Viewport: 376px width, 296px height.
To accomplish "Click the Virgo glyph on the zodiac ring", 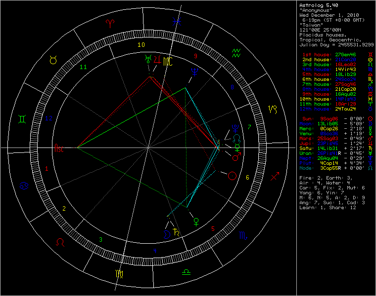I will pyautogui.click(x=119, y=274).
